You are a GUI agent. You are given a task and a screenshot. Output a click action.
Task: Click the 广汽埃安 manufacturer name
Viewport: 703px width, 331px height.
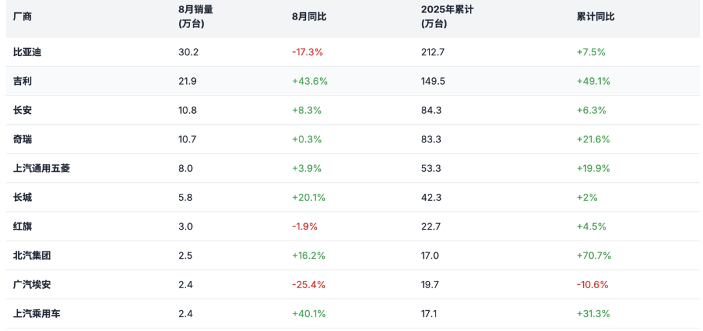click(x=32, y=284)
